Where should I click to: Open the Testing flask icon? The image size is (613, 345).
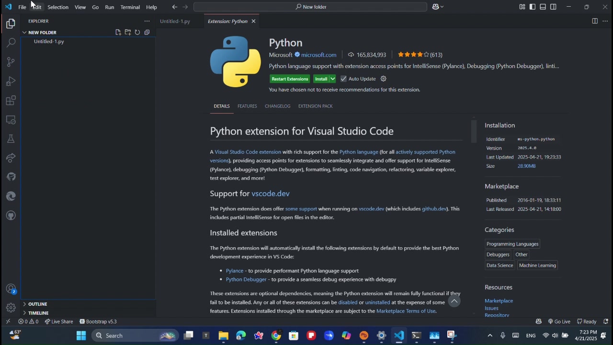[11, 139]
